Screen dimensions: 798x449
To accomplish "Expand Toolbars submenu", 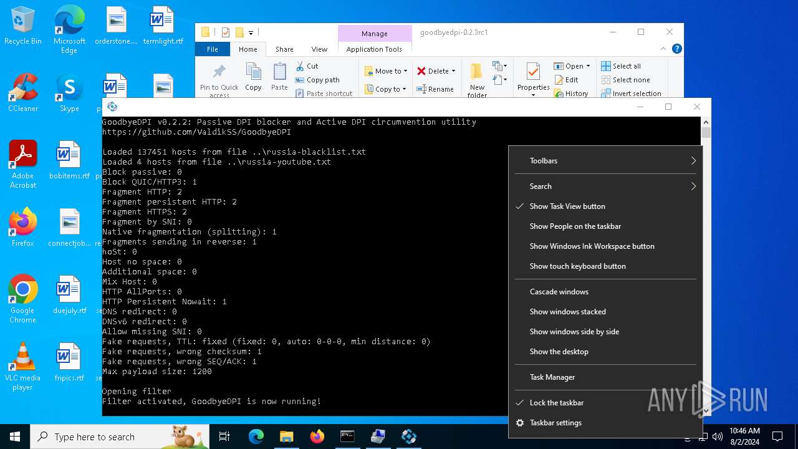I will (605, 161).
